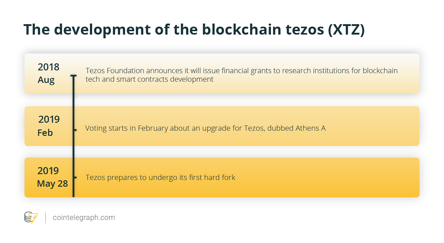The width and height of the screenshot is (444, 243).
Task: Click the Tezos Foundation financial grants text
Action: point(242,75)
